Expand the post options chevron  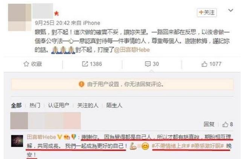(x=230, y=10)
